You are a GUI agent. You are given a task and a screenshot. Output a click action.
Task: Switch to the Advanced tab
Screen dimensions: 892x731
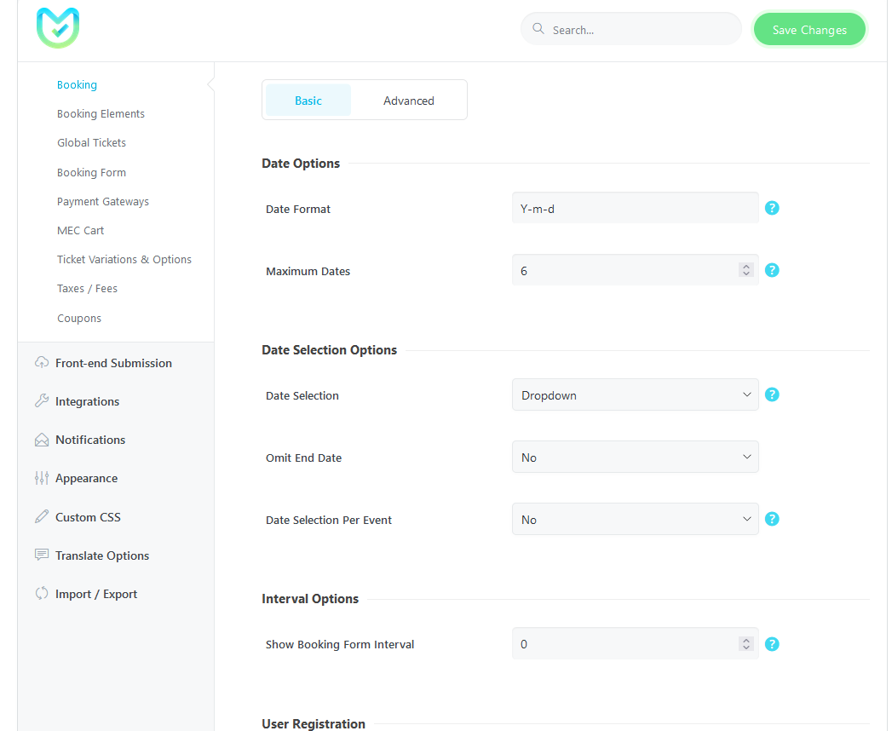408,101
